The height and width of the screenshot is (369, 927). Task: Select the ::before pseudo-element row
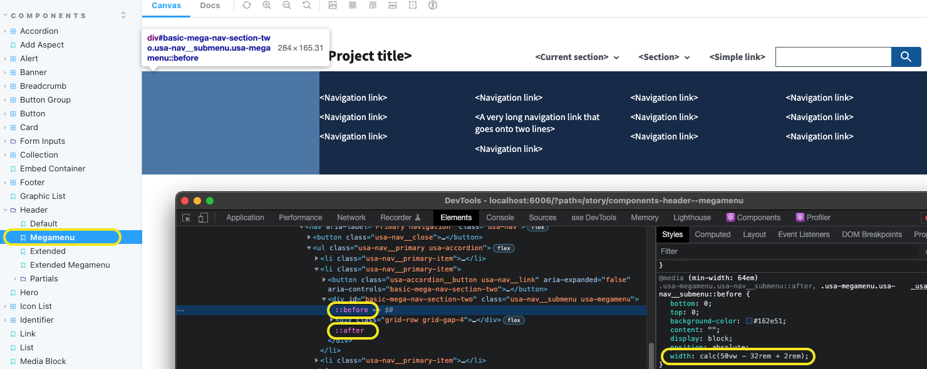pyautogui.click(x=412, y=310)
